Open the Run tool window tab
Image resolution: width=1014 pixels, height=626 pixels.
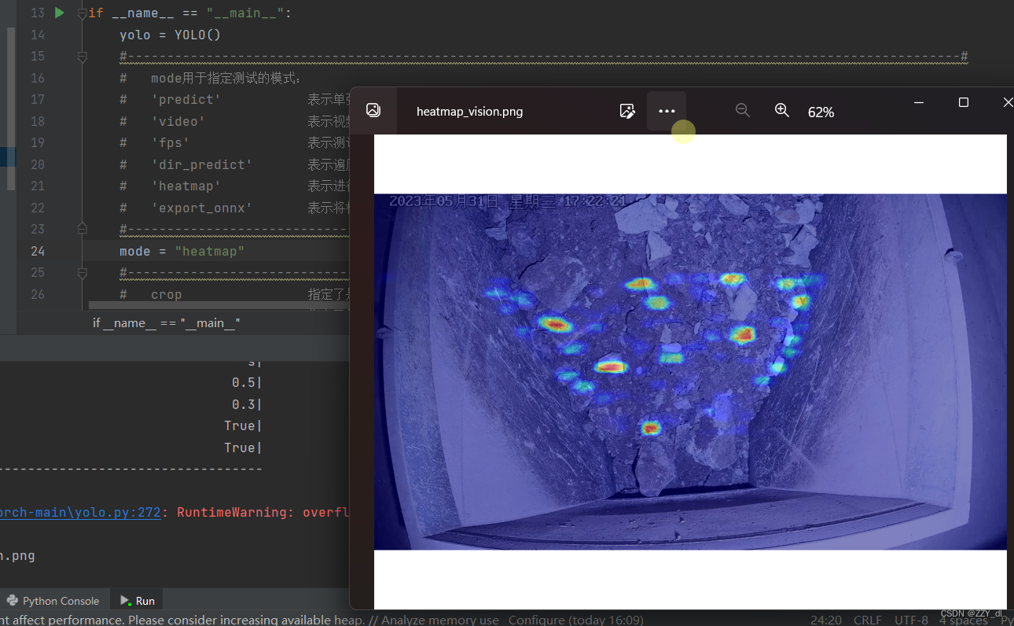pos(138,601)
